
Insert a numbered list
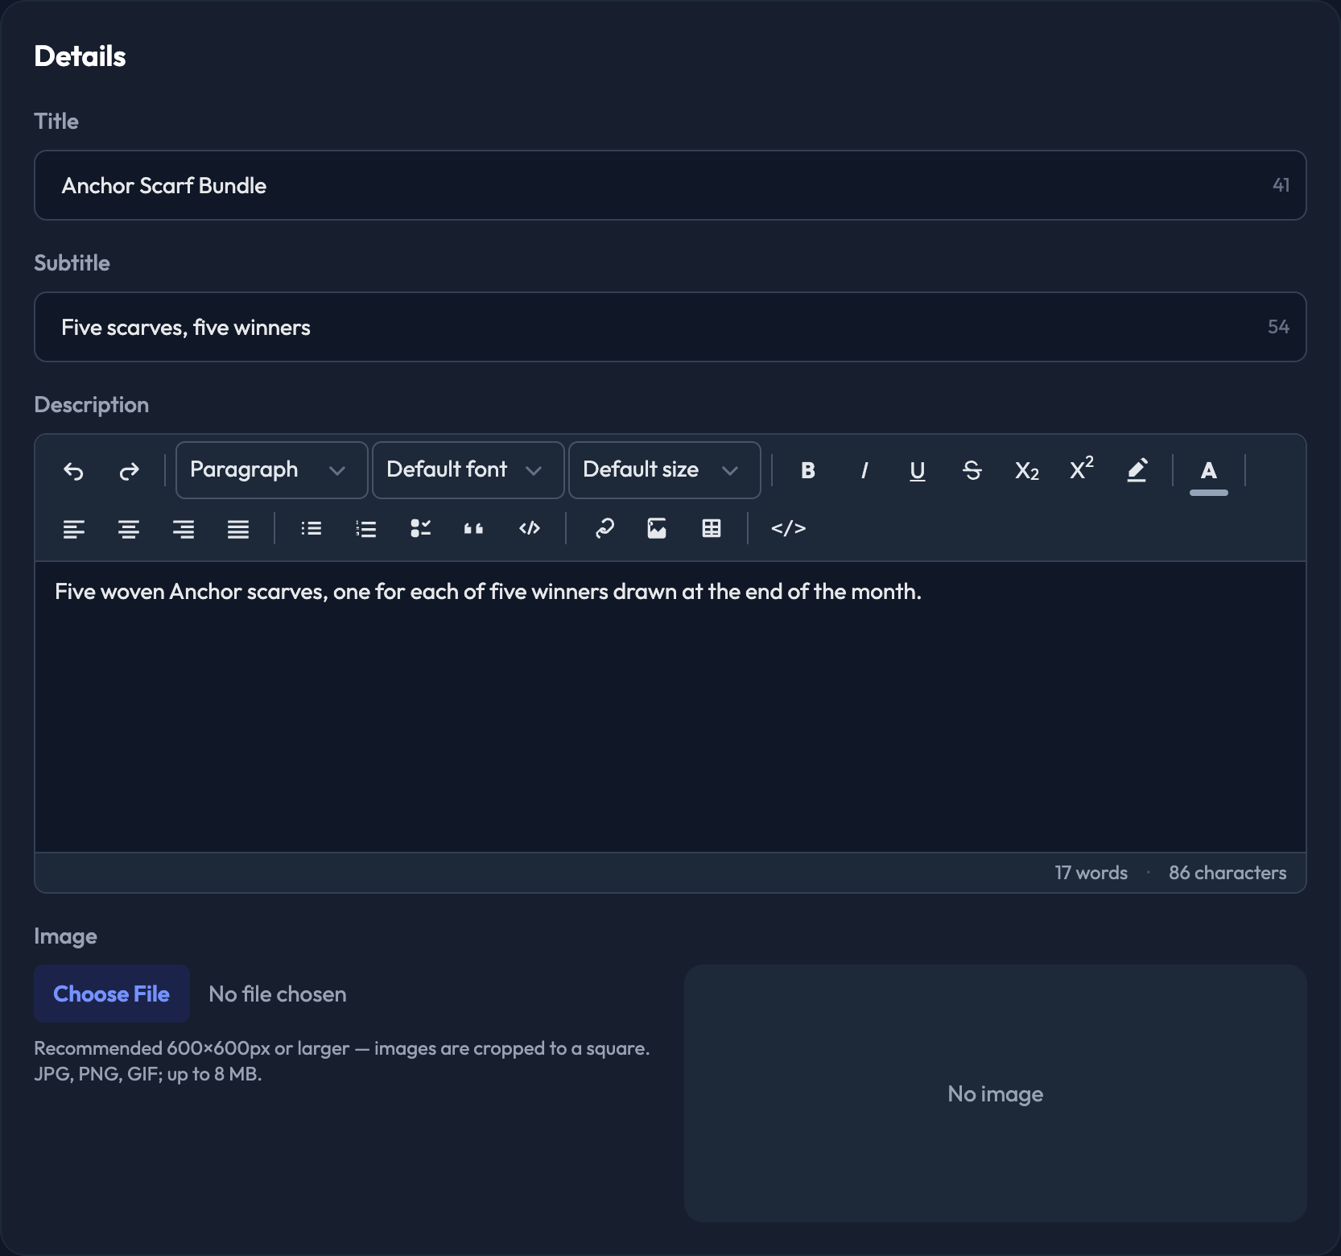tap(366, 528)
